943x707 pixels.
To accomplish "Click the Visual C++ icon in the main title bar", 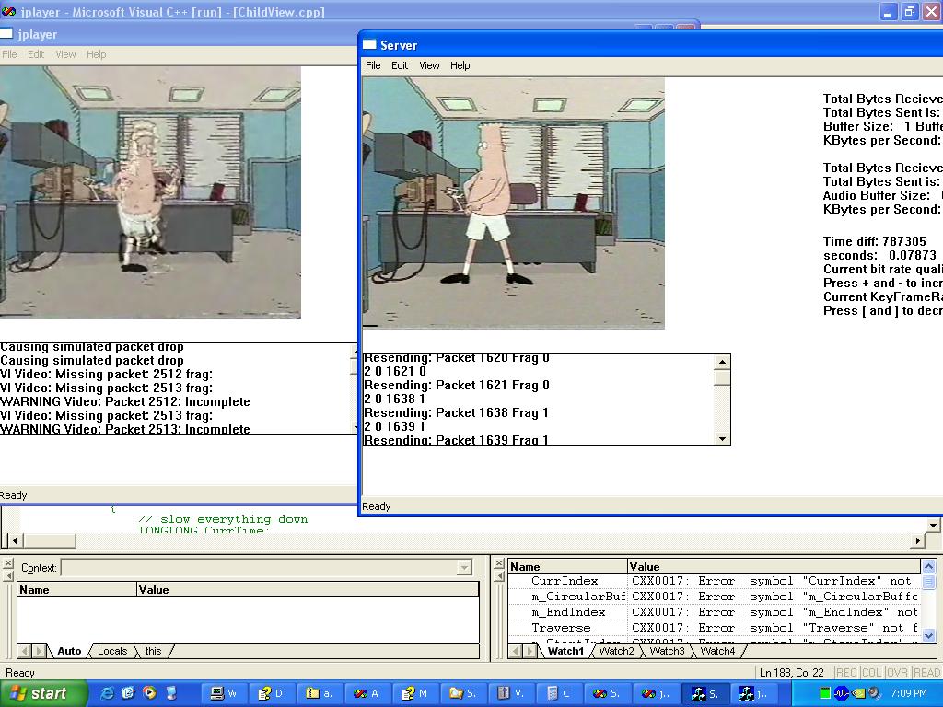I will tap(8, 12).
